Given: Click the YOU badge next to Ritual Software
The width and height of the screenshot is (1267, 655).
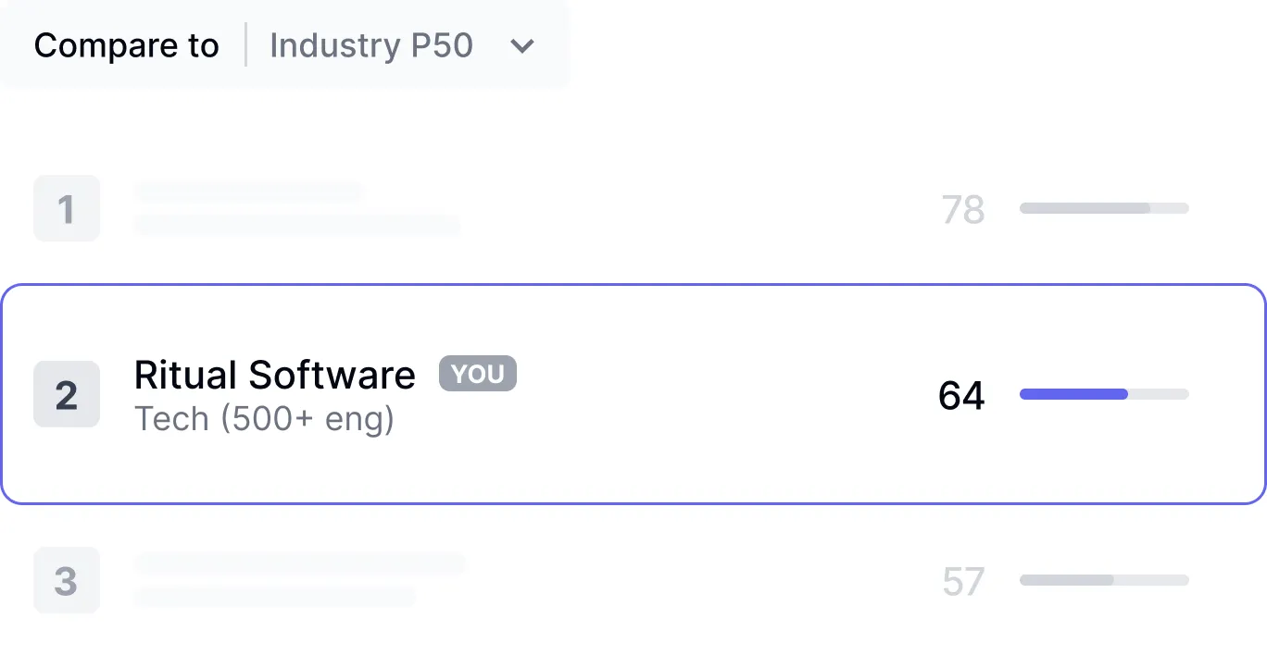Looking at the screenshot, I should 478,374.
